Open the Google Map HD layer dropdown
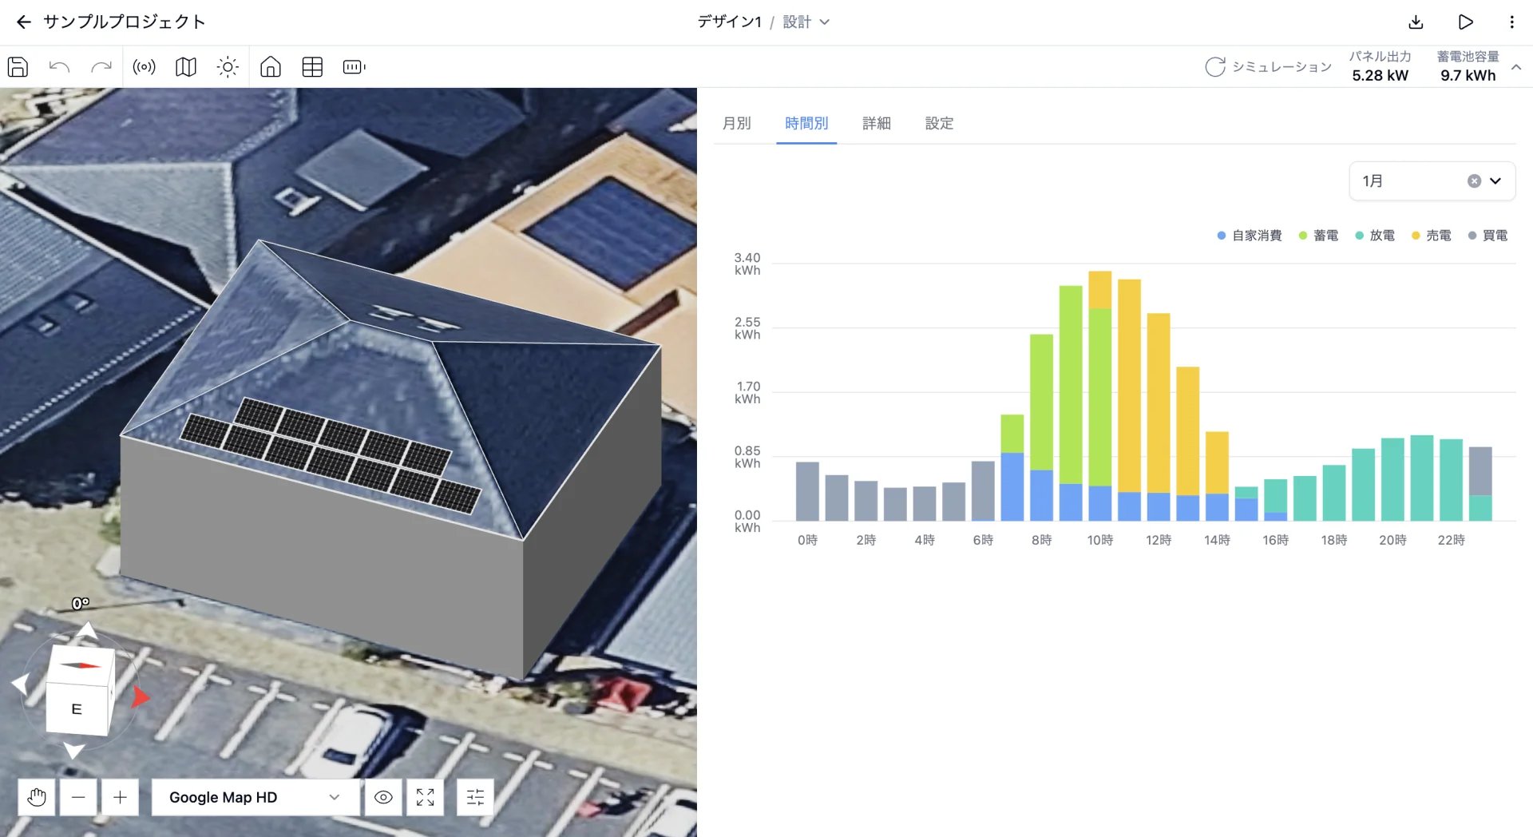The height and width of the screenshot is (837, 1533). pyautogui.click(x=255, y=797)
